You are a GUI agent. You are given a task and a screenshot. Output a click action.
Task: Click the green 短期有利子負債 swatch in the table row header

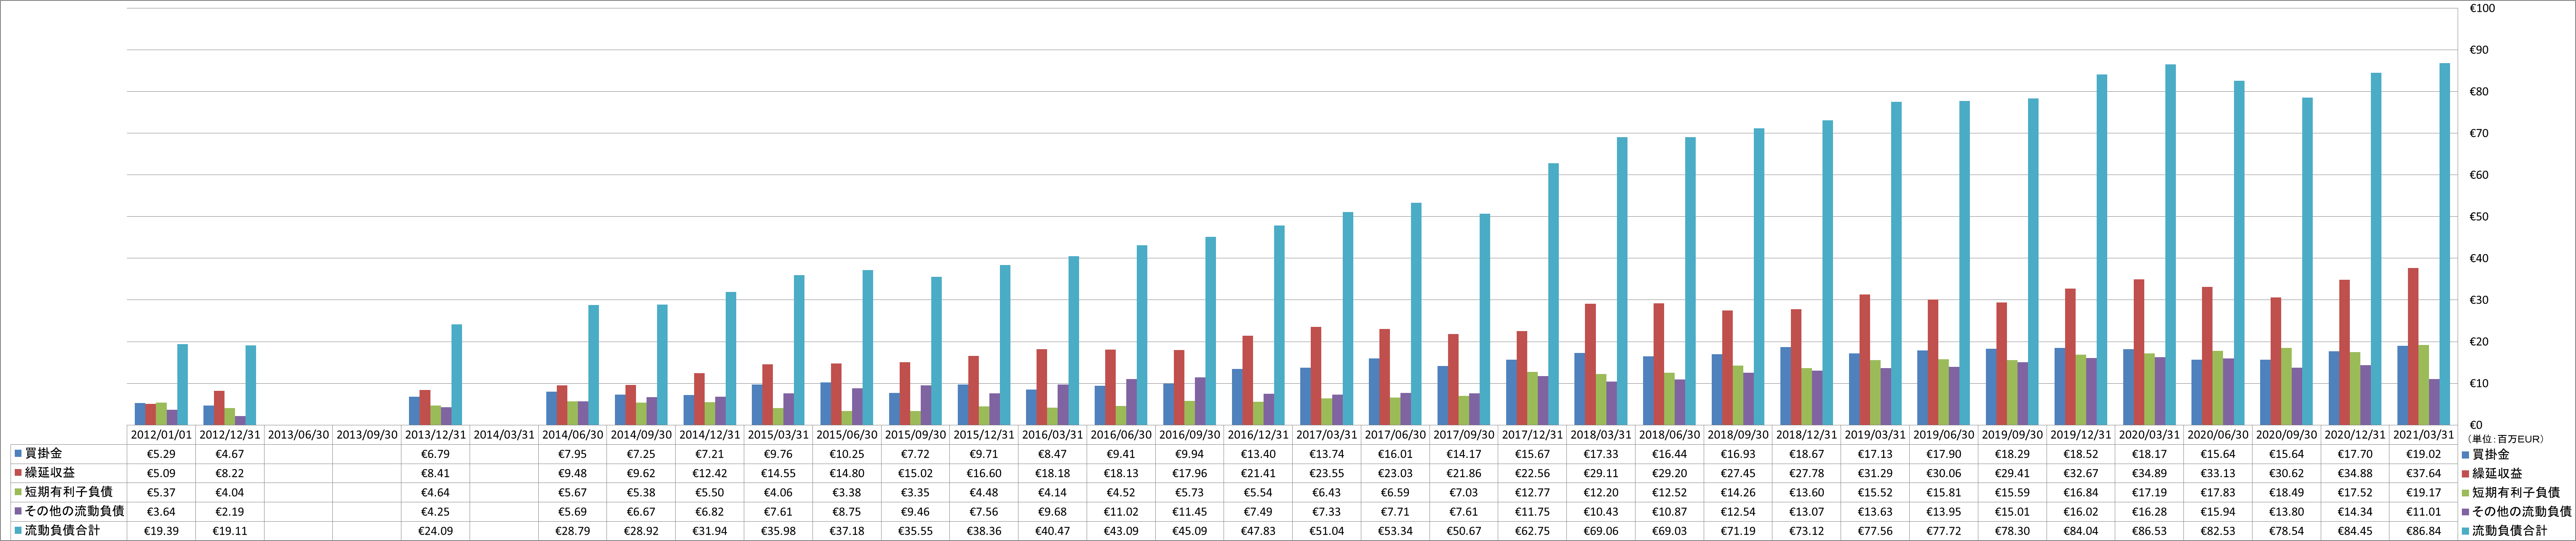[18, 492]
